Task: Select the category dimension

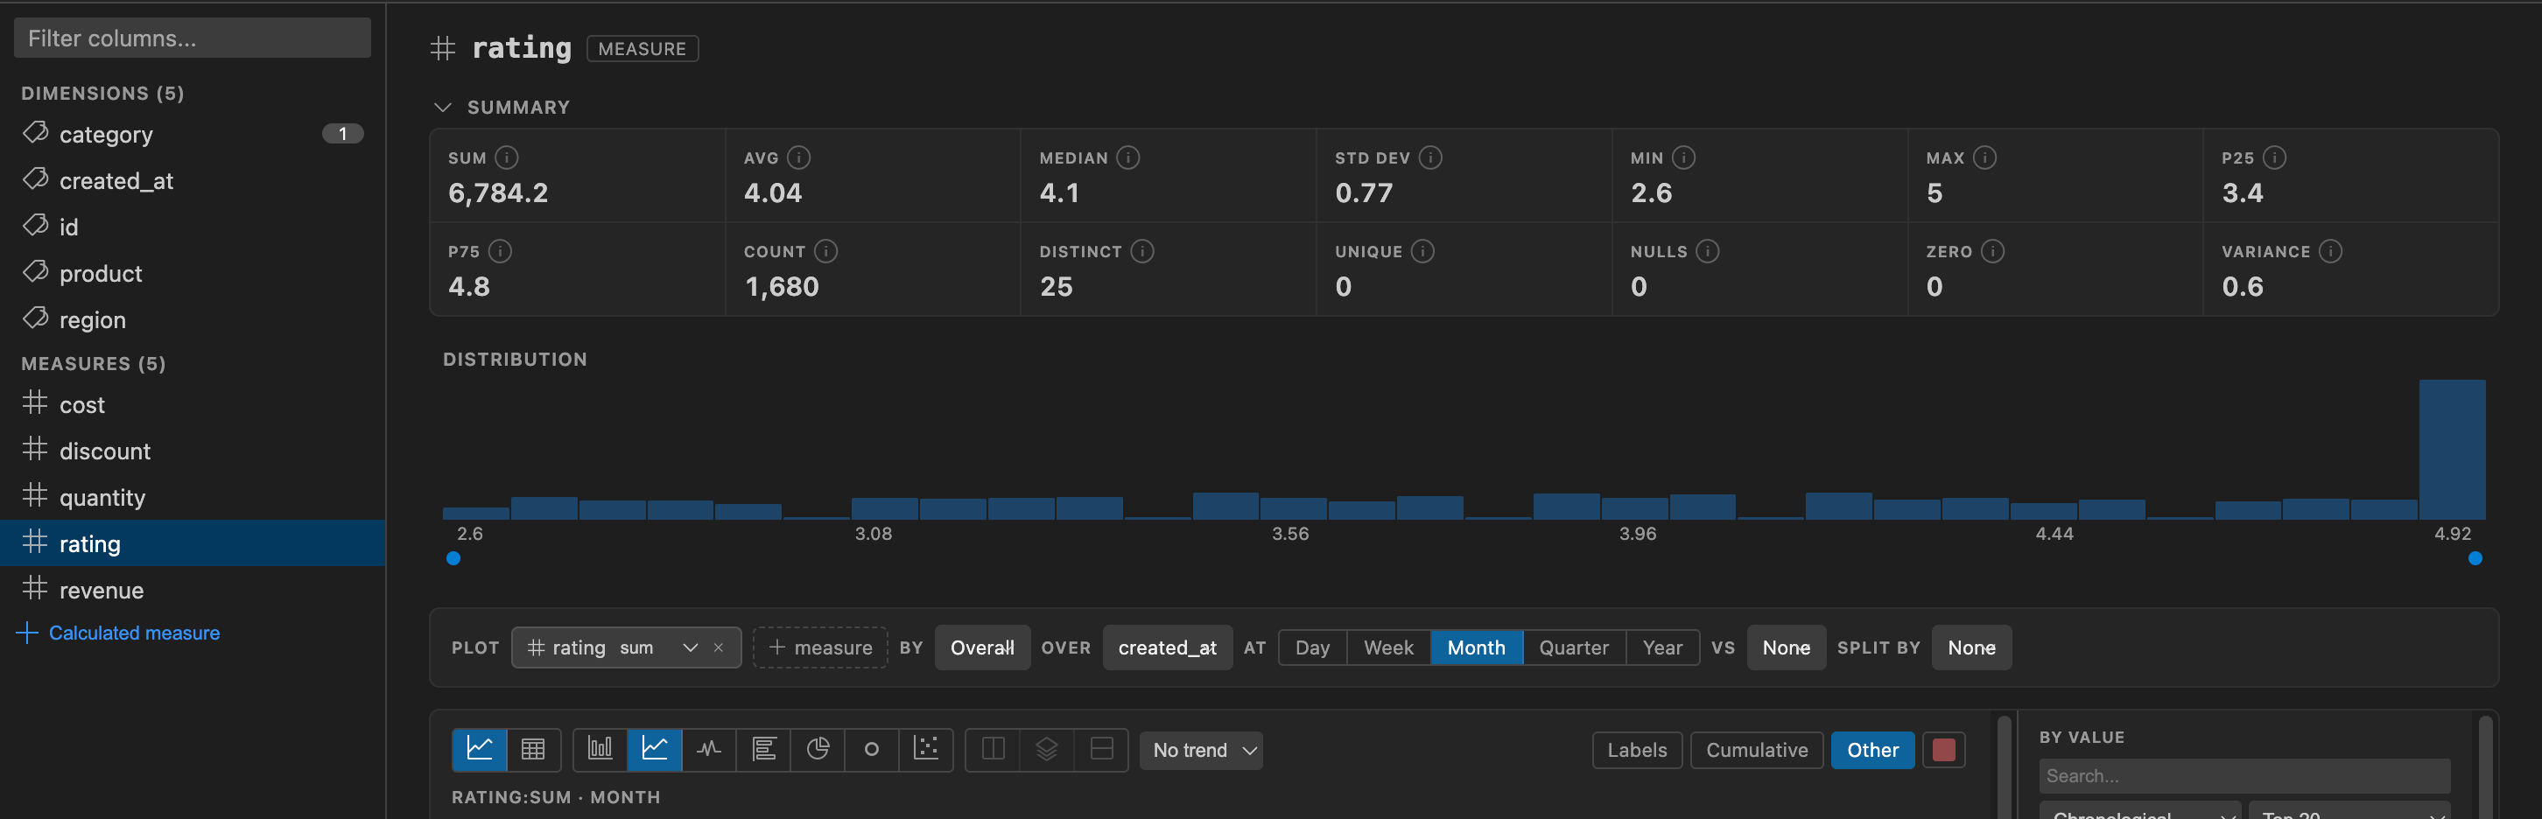Action: (193, 134)
